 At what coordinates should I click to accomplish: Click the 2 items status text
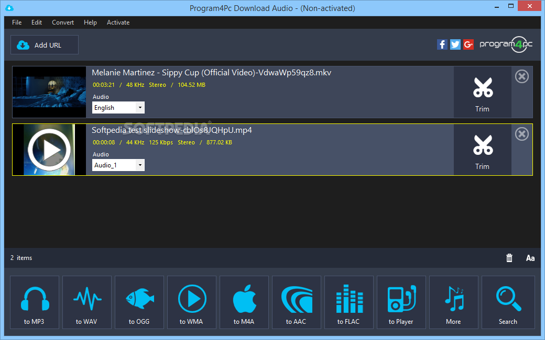pyautogui.click(x=21, y=258)
